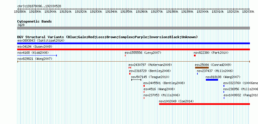Click the 192000k ruler tick label

[203, 12]
